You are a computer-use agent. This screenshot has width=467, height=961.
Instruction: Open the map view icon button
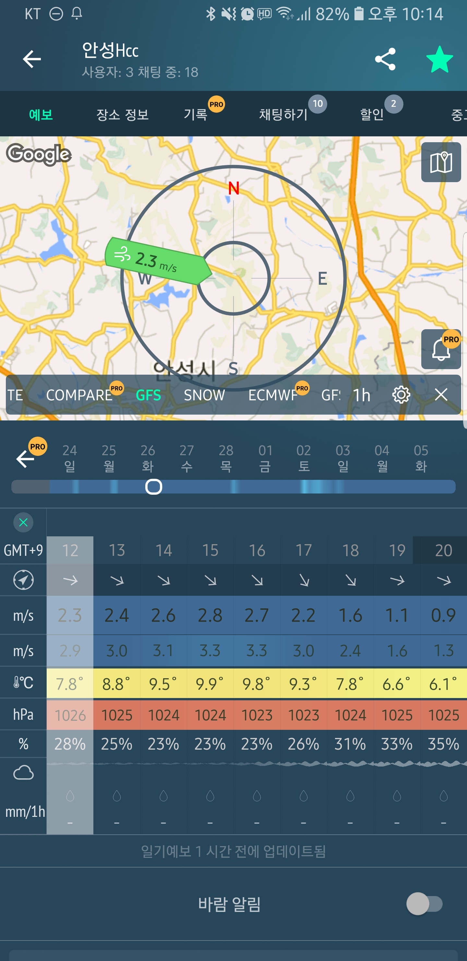click(441, 162)
